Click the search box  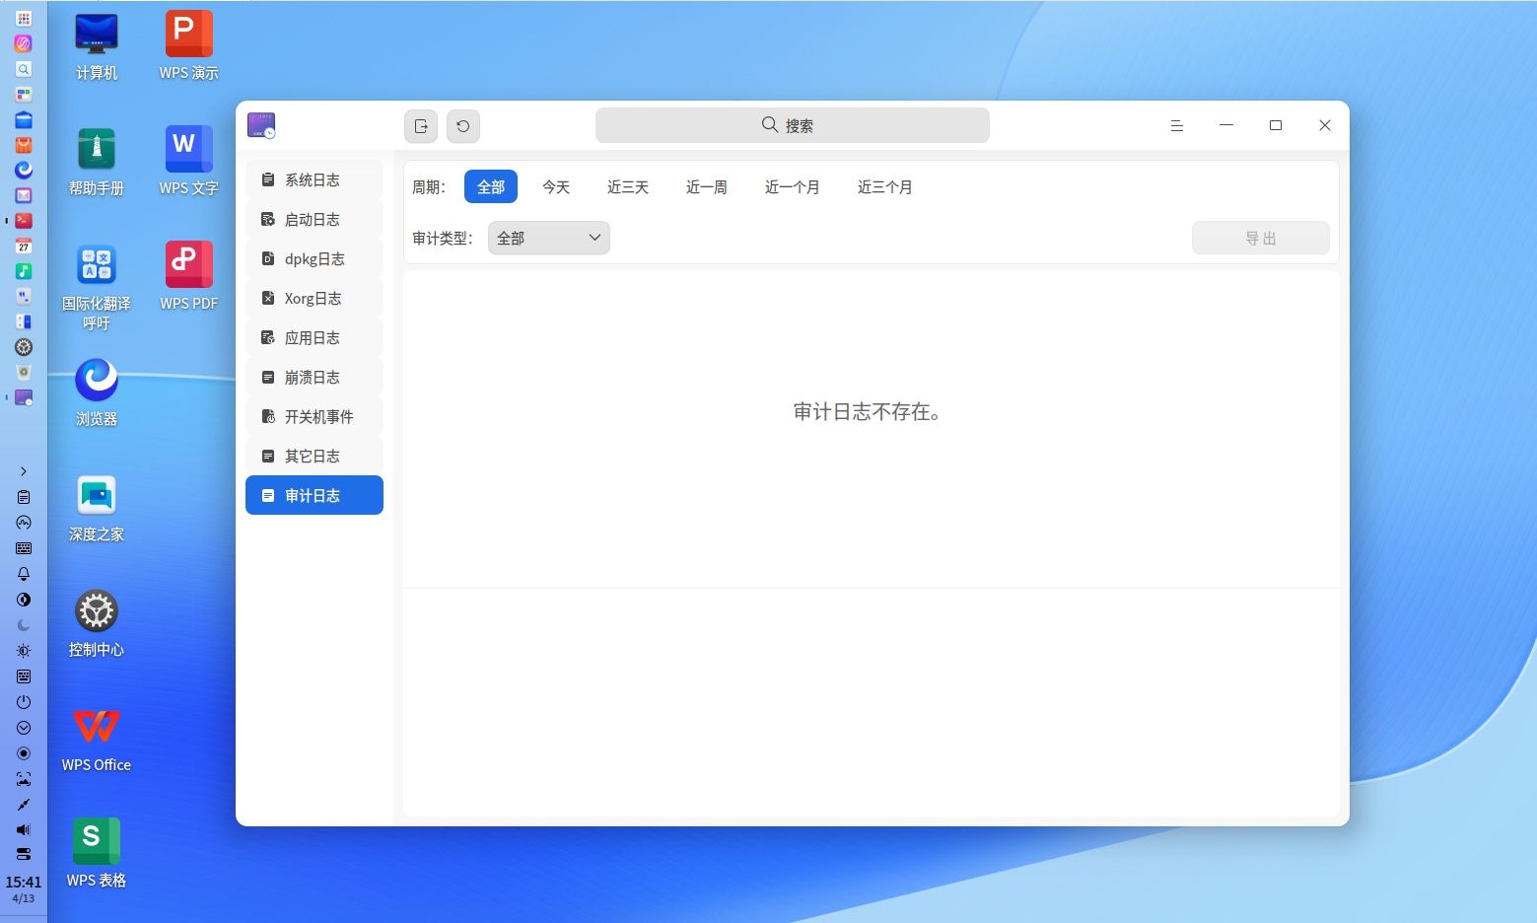click(x=793, y=125)
